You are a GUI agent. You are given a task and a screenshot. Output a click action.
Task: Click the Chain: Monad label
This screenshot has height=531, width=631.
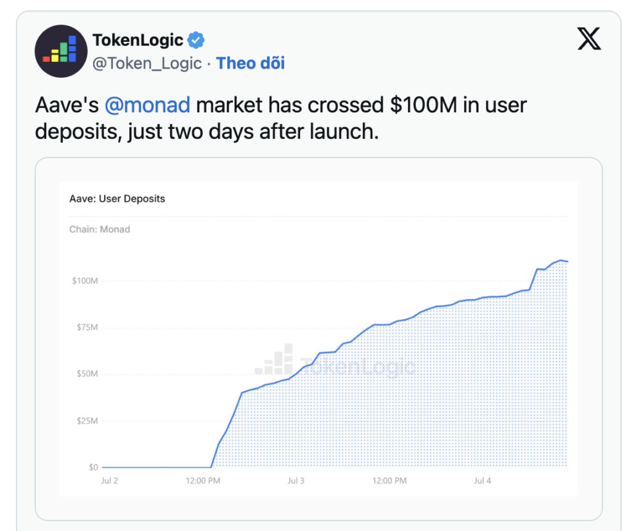100,229
